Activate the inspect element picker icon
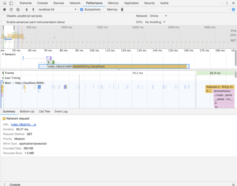Viewport: 237px width, 186px height. 5,3
